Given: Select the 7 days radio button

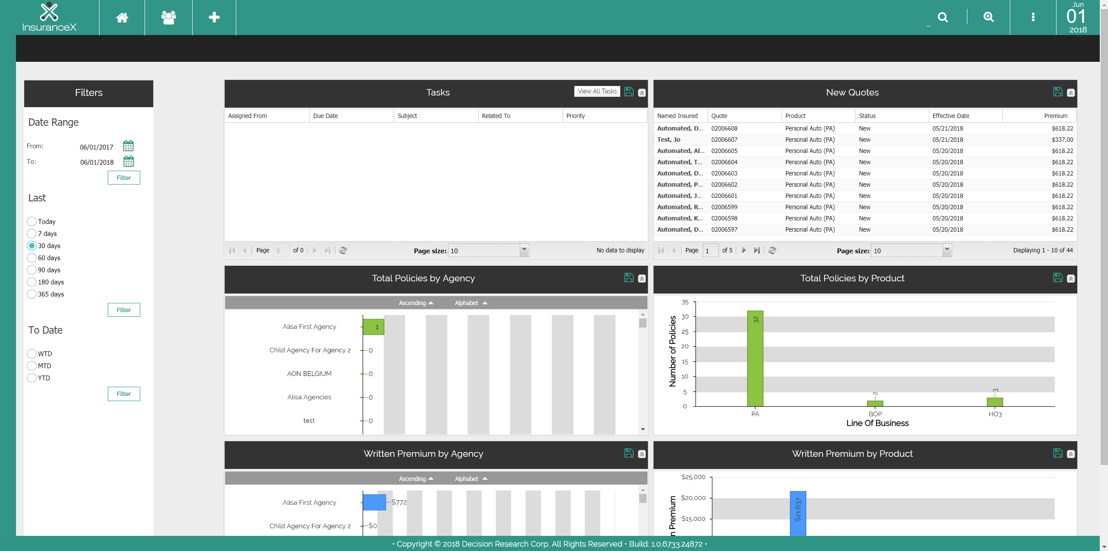Looking at the screenshot, I should [32, 233].
